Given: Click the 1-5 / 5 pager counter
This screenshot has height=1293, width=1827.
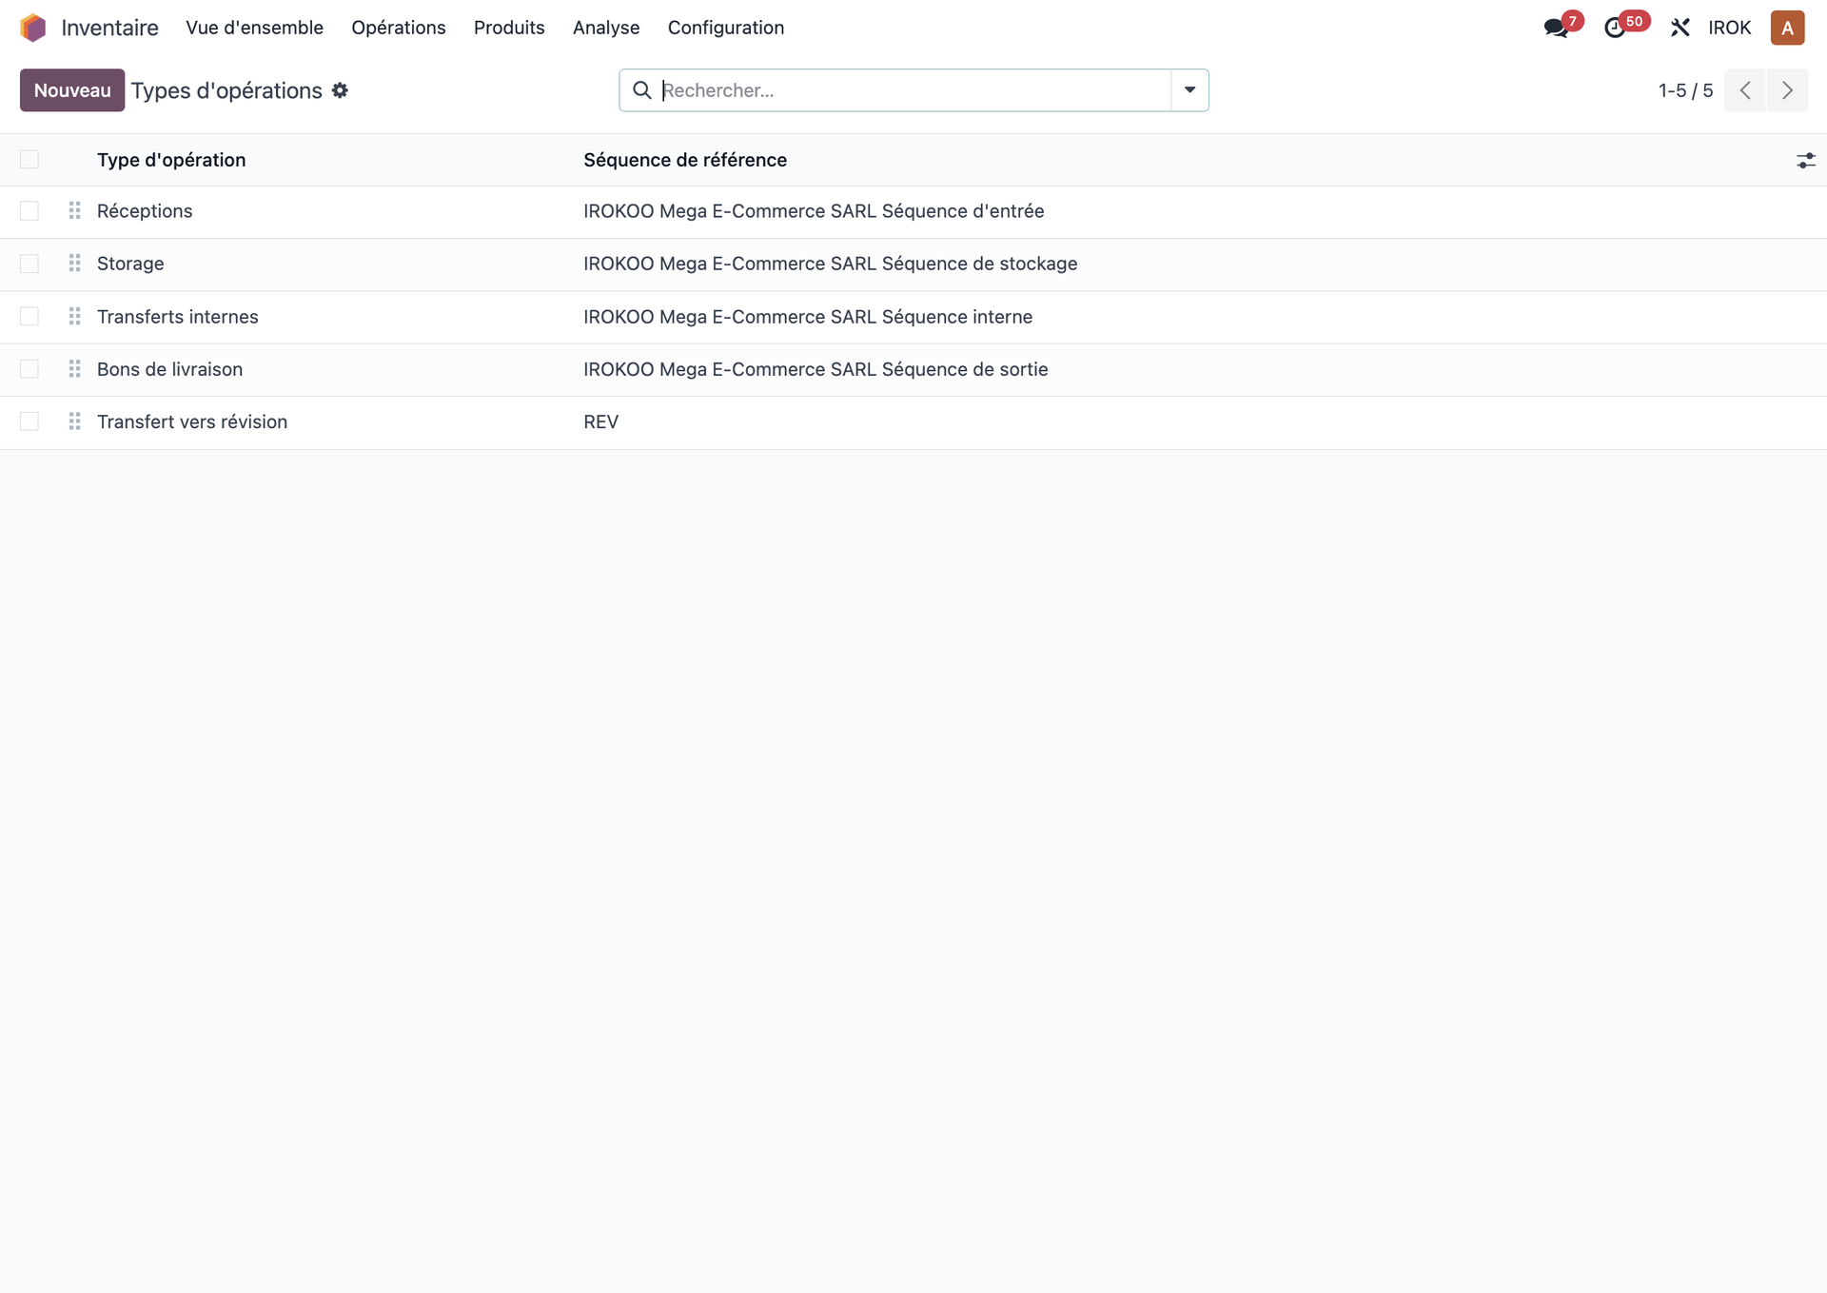Looking at the screenshot, I should 1685,90.
